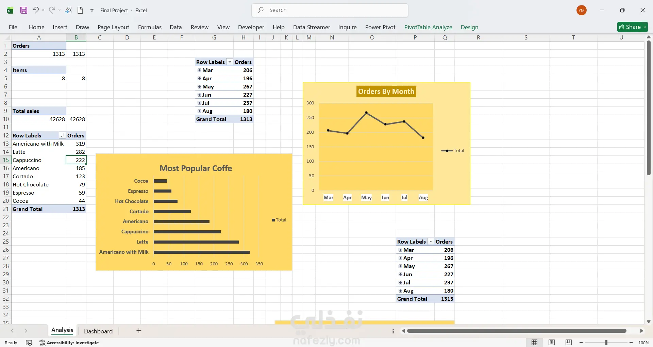653x347 pixels.
Task: Expand the Mar group in row 26
Action: (400, 250)
